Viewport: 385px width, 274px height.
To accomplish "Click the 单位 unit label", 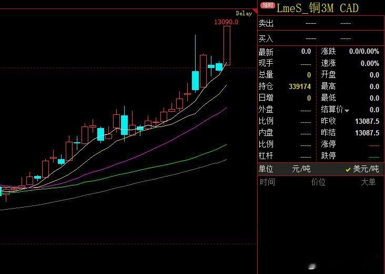I will coord(266,169).
